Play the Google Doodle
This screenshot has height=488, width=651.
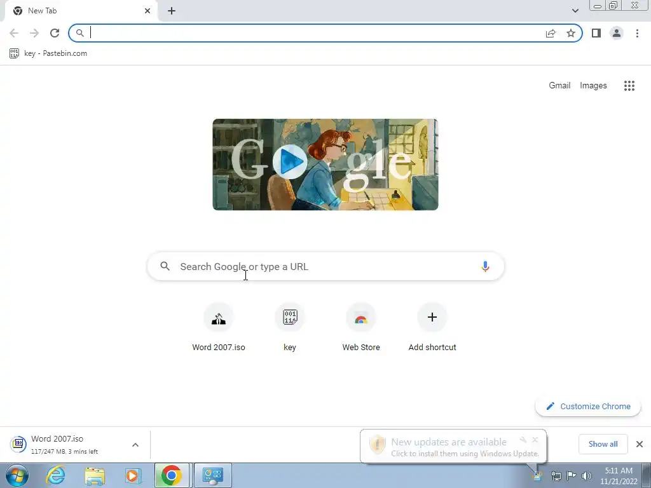(290, 161)
